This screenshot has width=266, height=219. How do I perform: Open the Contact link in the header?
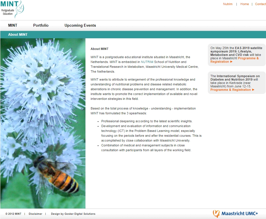tap(260, 4)
